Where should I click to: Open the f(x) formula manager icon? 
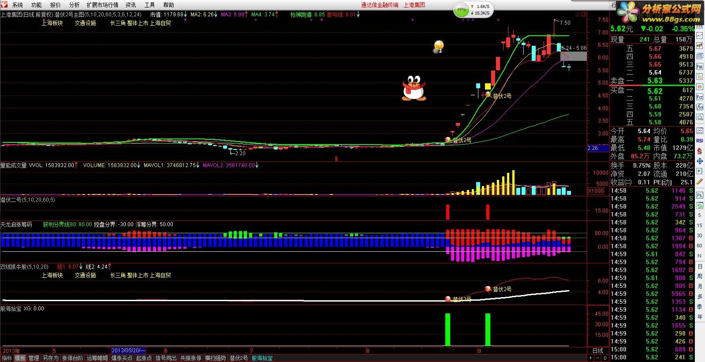pos(700,107)
